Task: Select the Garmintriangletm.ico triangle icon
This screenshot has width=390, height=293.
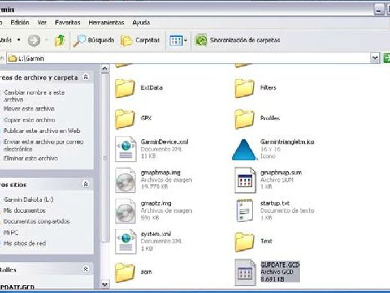Action: pyautogui.click(x=244, y=149)
